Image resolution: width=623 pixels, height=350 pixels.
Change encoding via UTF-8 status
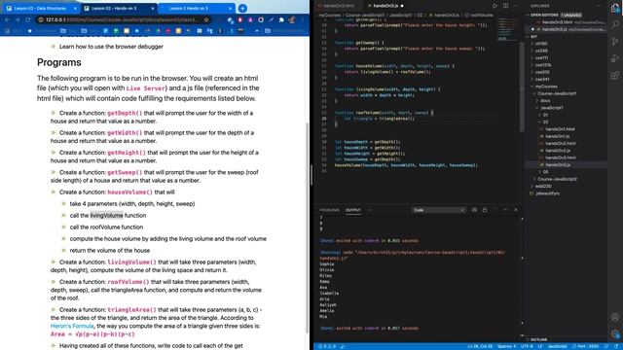tap(527, 346)
